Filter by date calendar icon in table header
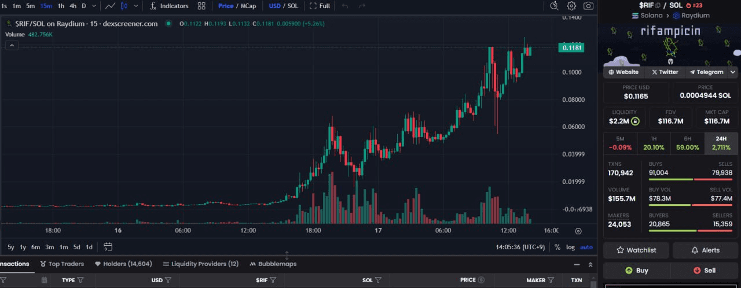The image size is (741, 288). [44, 280]
